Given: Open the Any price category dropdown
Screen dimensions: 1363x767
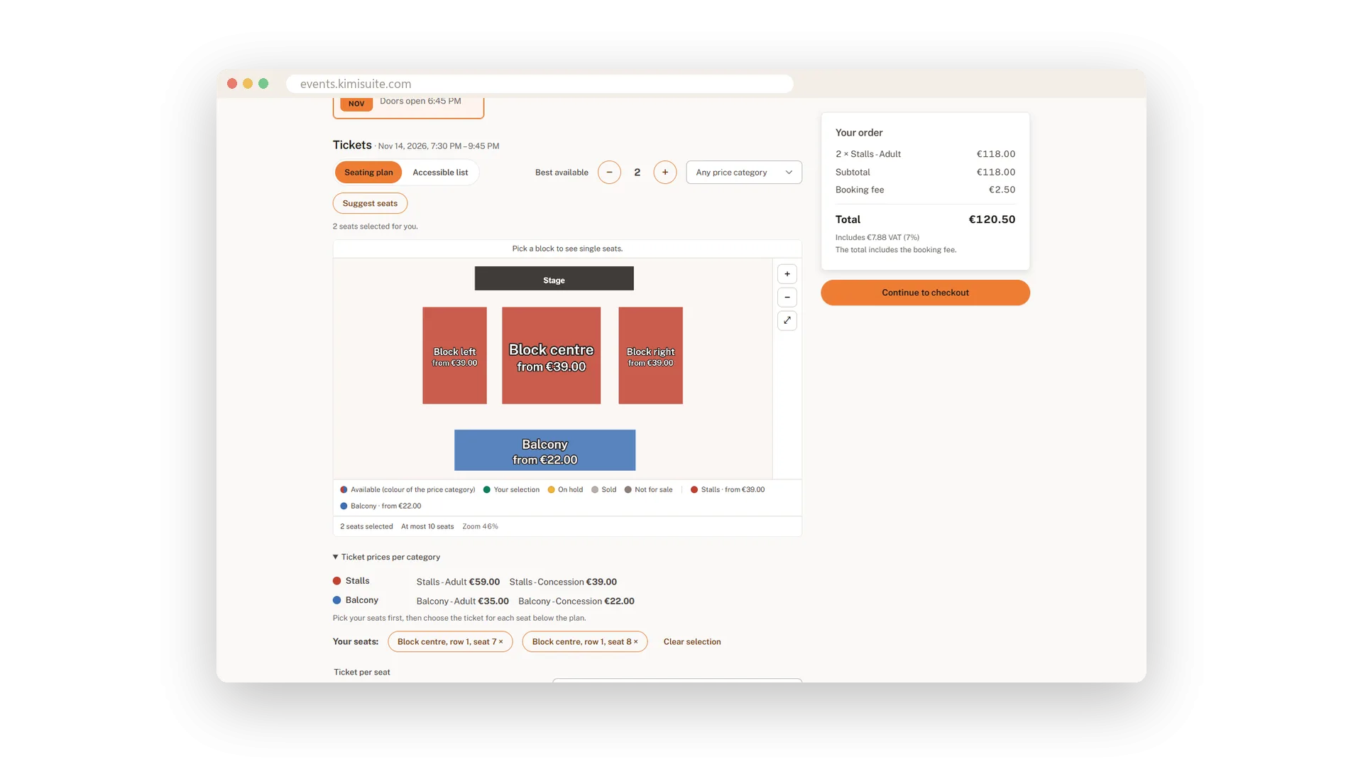Looking at the screenshot, I should (744, 173).
